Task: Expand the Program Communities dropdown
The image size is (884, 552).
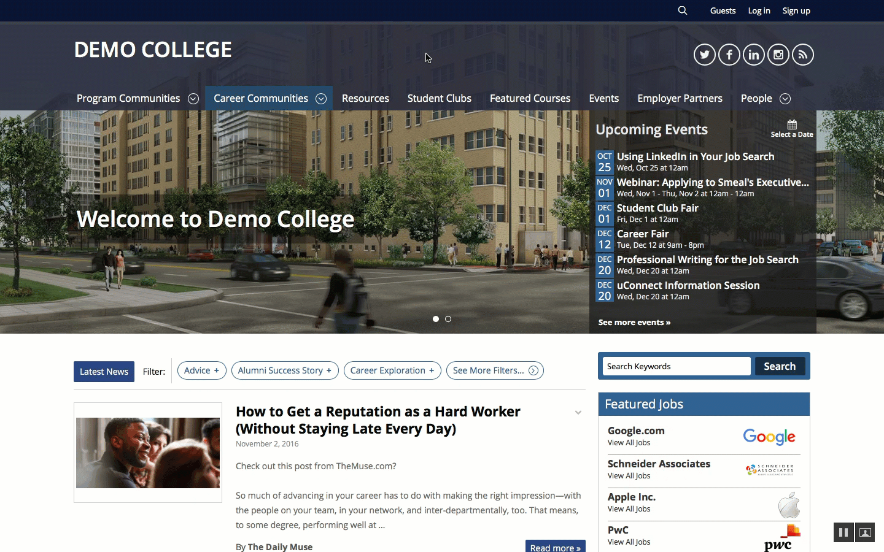Action: (x=193, y=99)
